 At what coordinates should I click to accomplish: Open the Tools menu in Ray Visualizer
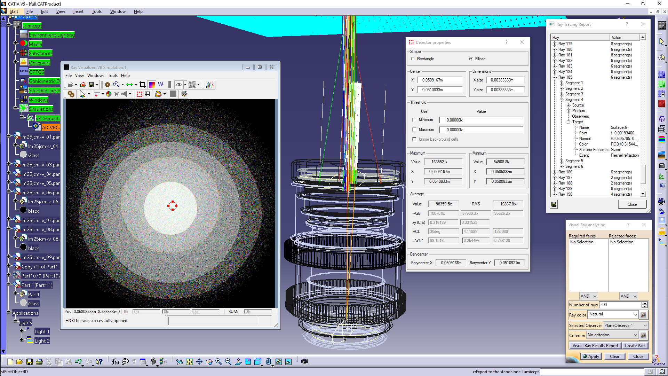click(x=113, y=76)
